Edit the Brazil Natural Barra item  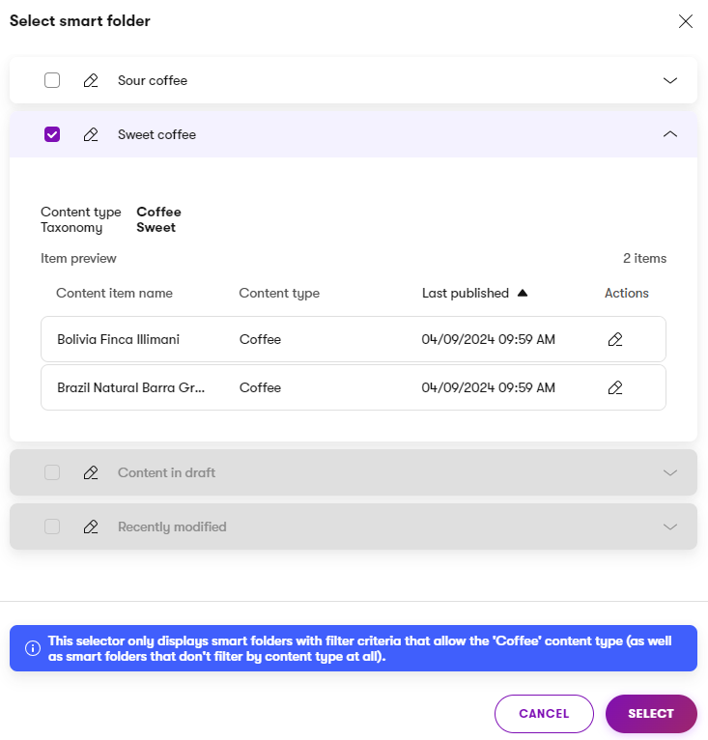(x=615, y=388)
